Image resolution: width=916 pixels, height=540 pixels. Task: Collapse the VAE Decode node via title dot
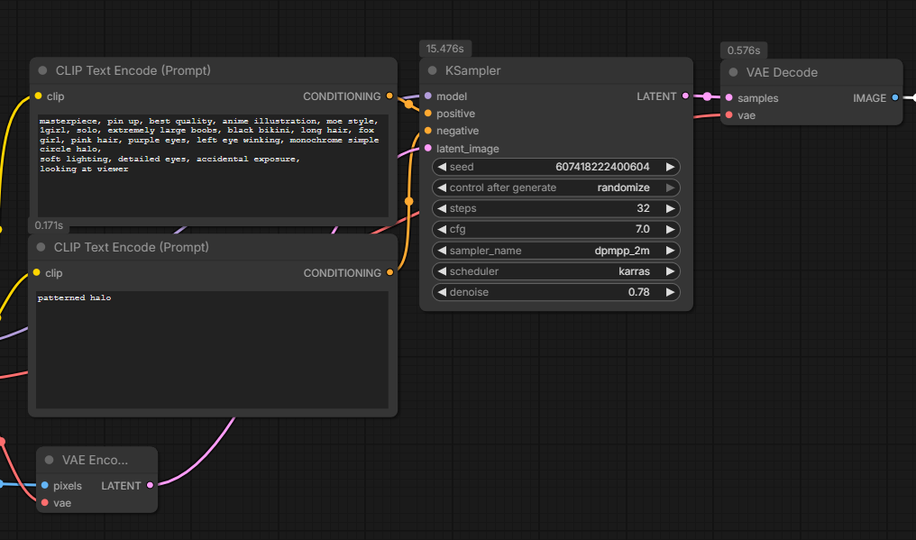point(734,73)
